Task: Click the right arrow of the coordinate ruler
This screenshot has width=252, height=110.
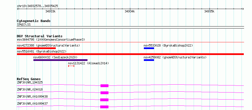Action: (243, 9)
